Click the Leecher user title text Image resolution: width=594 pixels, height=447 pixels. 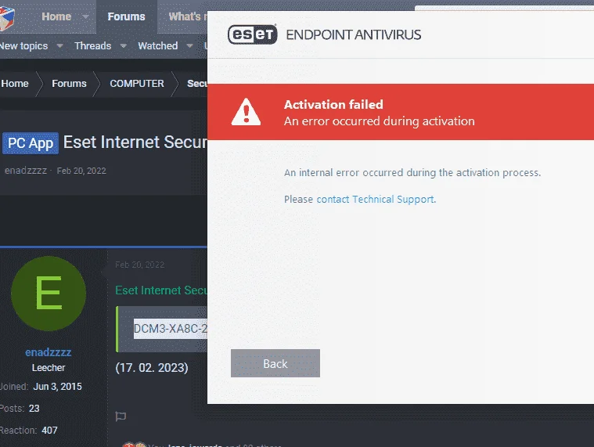pos(49,368)
